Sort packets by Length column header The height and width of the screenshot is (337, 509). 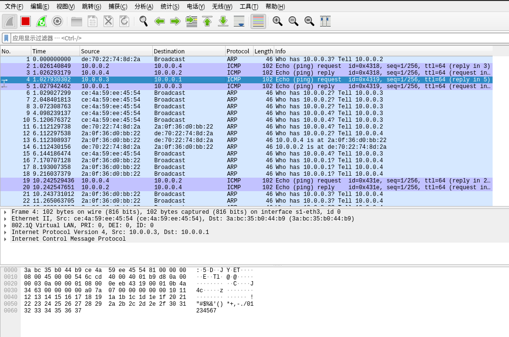point(264,51)
